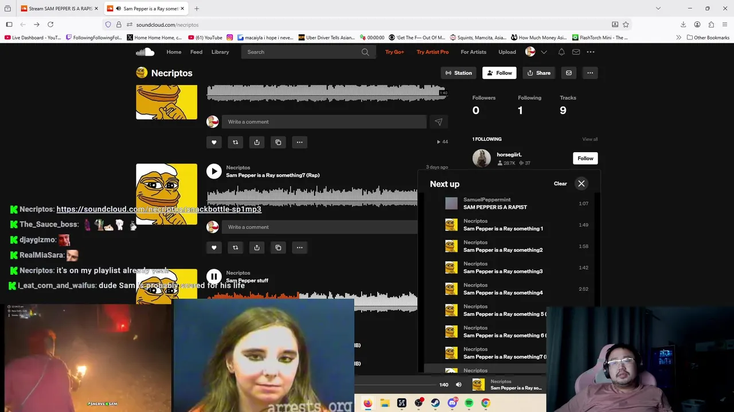Screen dimensions: 734x412
Task: Open Firefox extensions puzzle icon
Action: click(711, 25)
